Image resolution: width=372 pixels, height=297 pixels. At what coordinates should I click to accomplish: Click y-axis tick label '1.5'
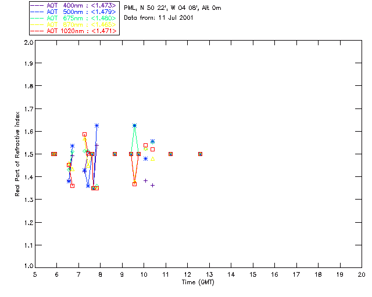point(28,154)
